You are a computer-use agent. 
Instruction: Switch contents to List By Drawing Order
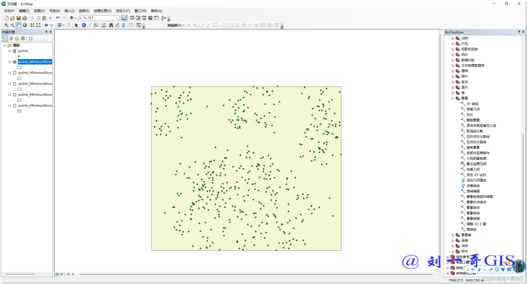[x=5, y=39]
